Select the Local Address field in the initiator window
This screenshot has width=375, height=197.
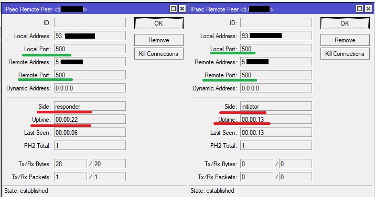[276, 36]
